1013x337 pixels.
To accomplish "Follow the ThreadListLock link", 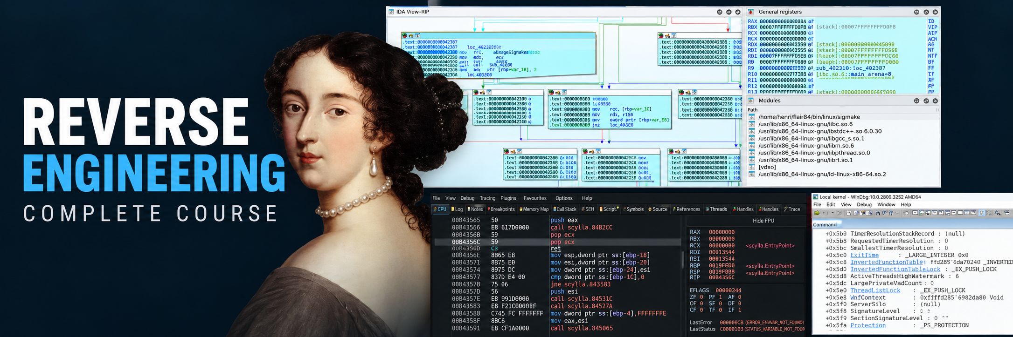I will [875, 290].
